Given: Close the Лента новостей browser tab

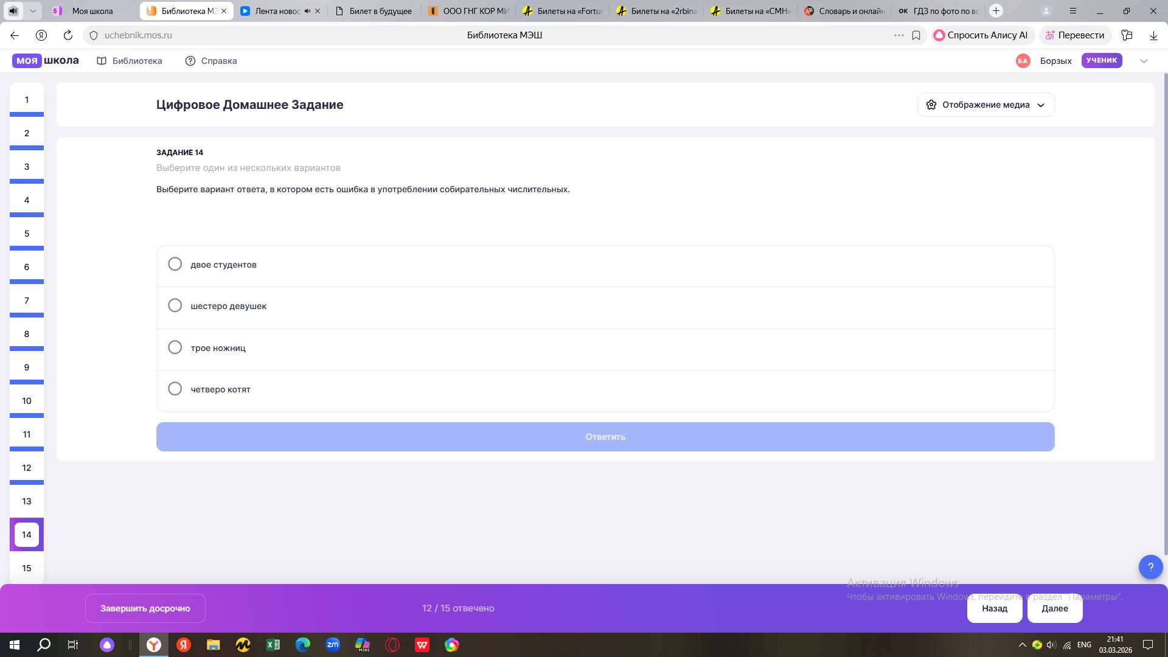Looking at the screenshot, I should (x=318, y=11).
